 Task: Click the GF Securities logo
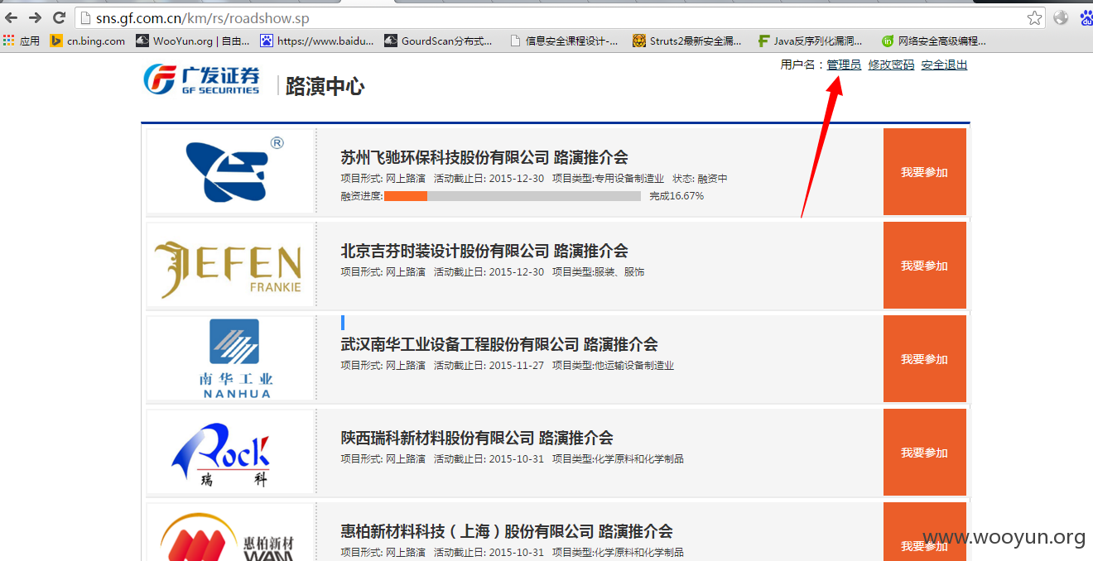pos(201,79)
